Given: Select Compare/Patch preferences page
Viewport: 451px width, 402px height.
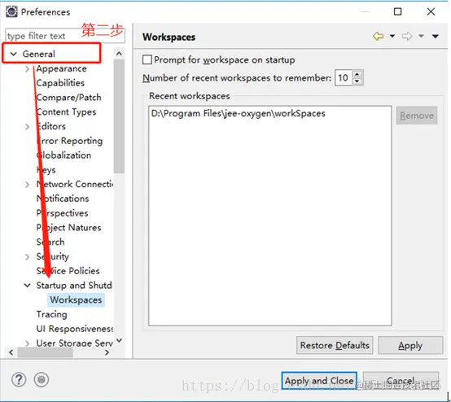Looking at the screenshot, I should 68,97.
